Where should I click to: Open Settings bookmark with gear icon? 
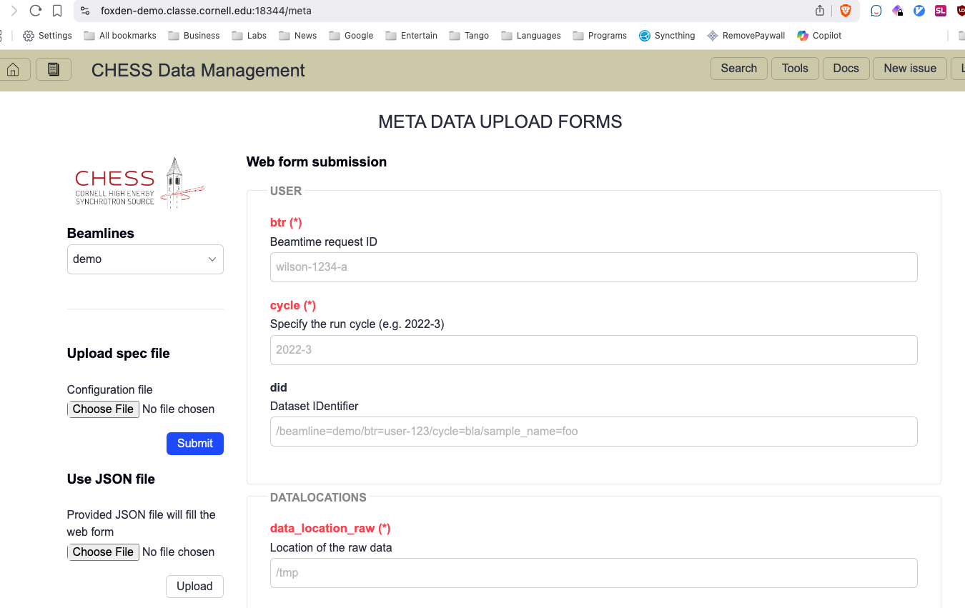click(47, 36)
